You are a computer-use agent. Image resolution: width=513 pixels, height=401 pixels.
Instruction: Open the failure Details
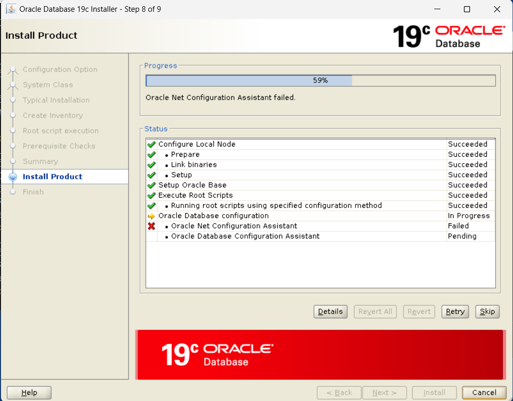330,312
